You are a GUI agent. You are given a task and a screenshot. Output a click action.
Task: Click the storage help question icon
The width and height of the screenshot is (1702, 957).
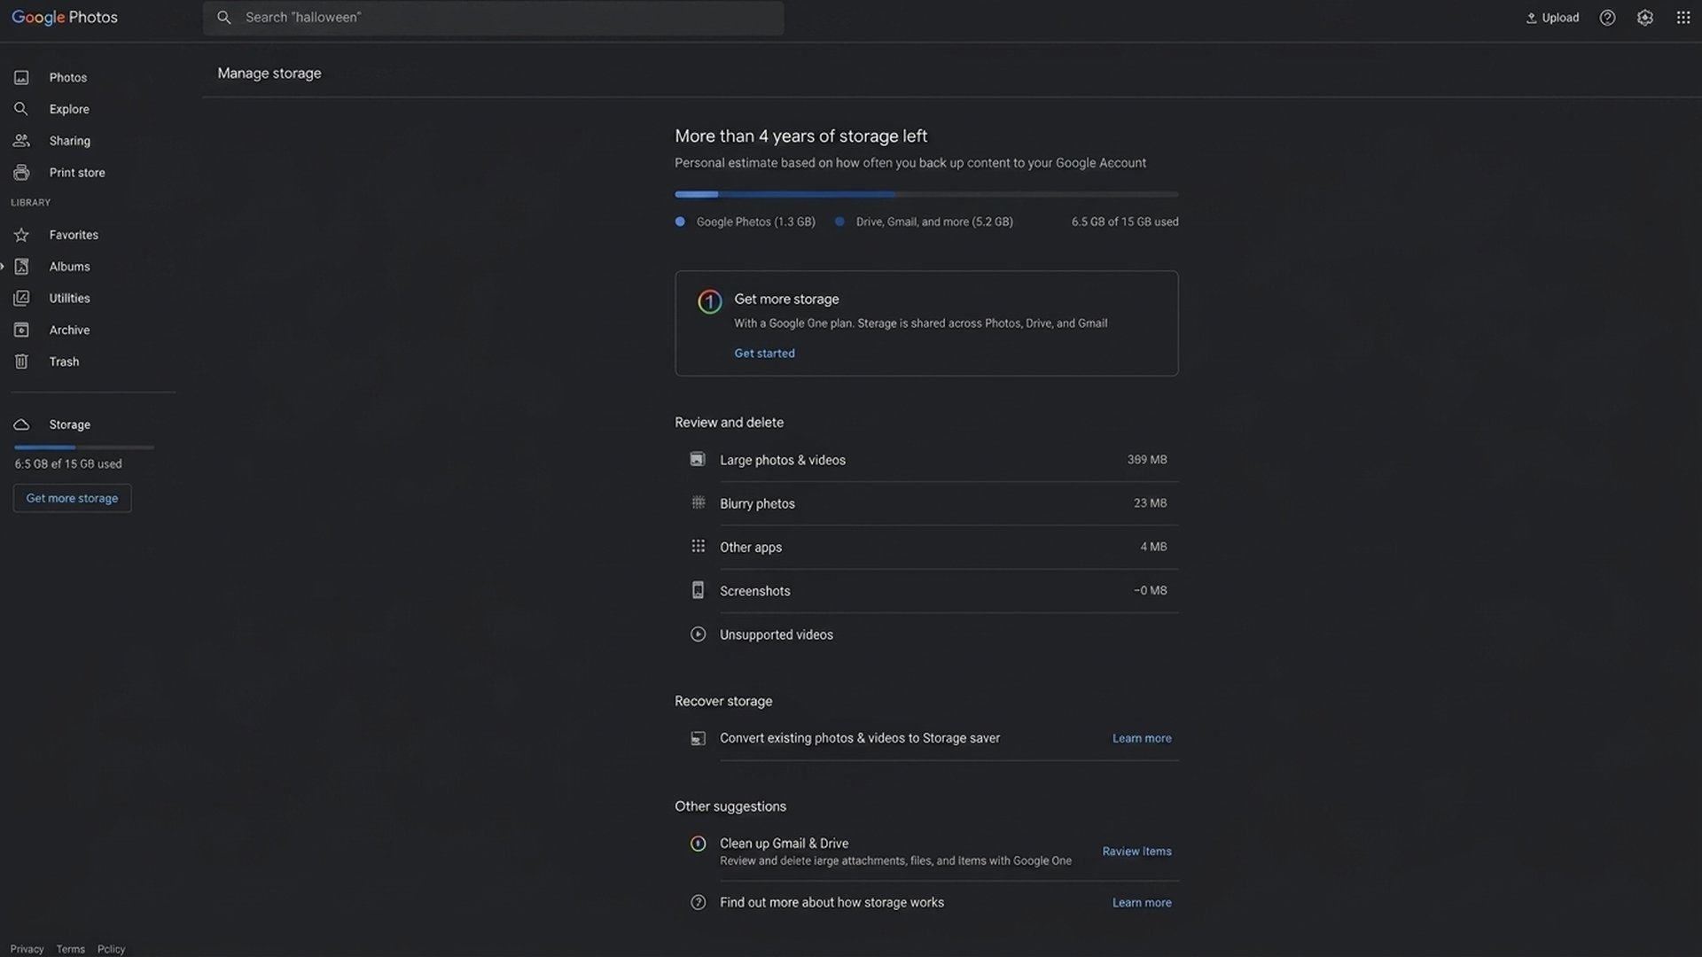pyautogui.click(x=698, y=903)
